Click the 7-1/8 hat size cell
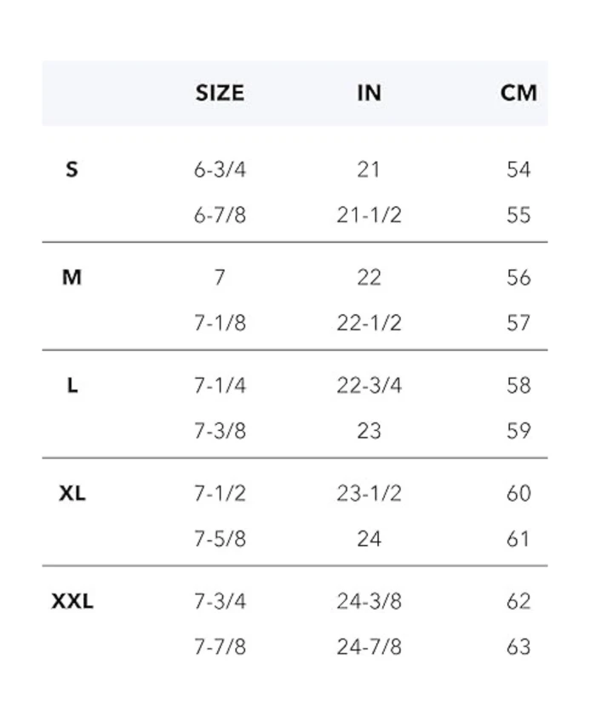Viewport: 590px width, 717px height. coord(220,324)
